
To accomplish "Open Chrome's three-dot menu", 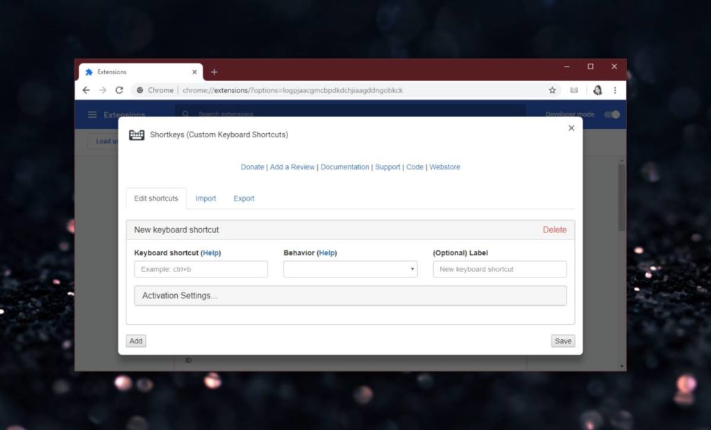I will coord(616,90).
